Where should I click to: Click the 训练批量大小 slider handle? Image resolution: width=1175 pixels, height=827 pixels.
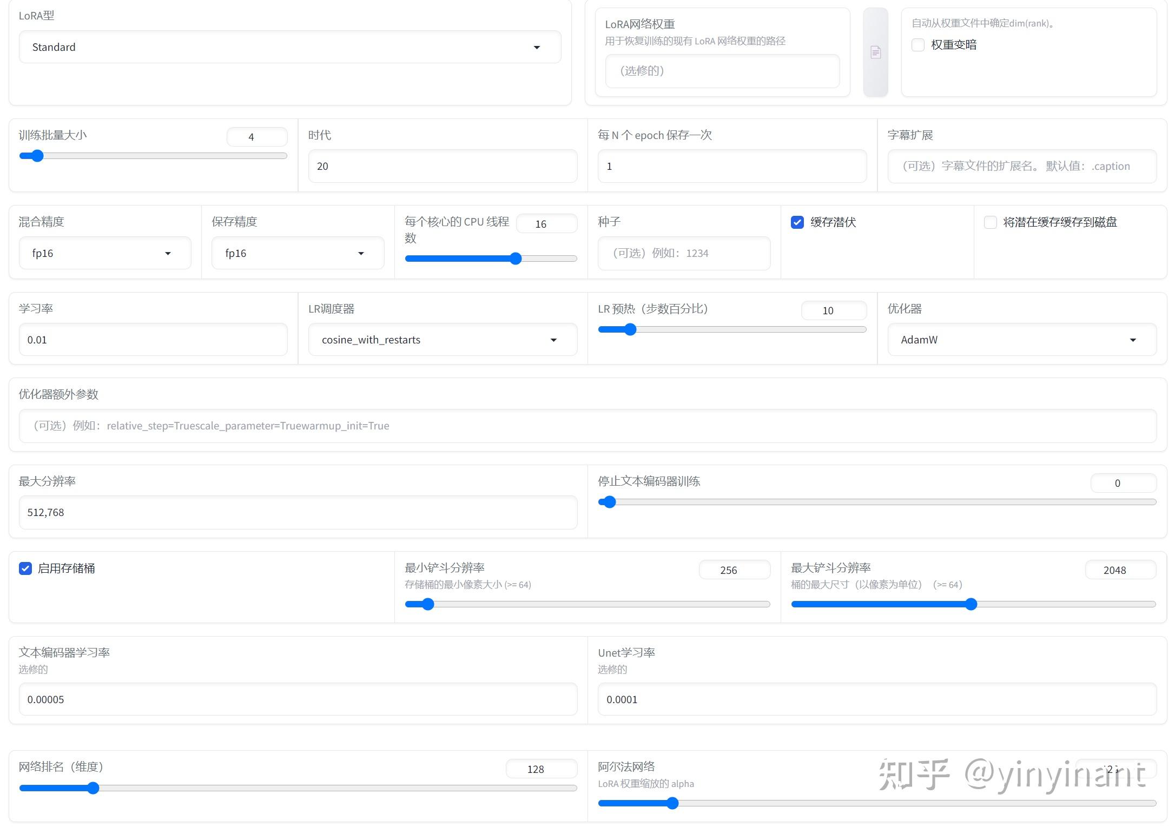point(37,156)
